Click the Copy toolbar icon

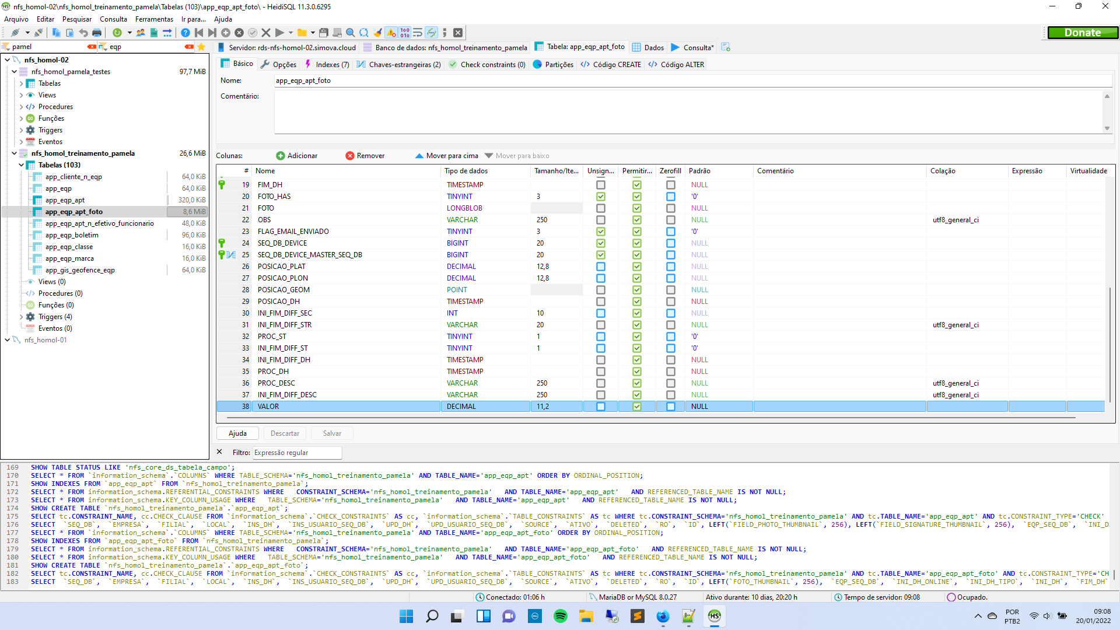tap(56, 33)
